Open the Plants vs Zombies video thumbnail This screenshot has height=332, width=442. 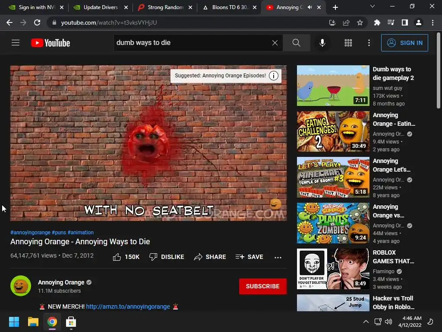pyautogui.click(x=333, y=223)
